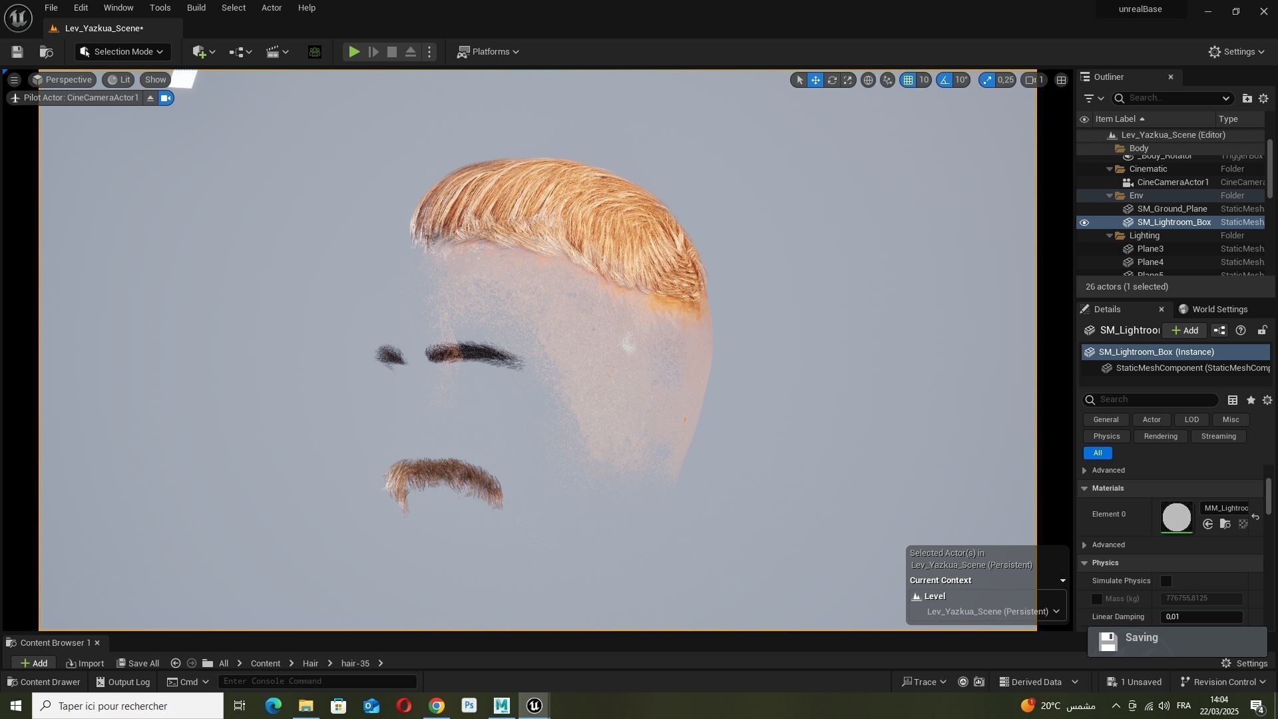
Task: Click the Lit view mode button
Action: coord(119,80)
